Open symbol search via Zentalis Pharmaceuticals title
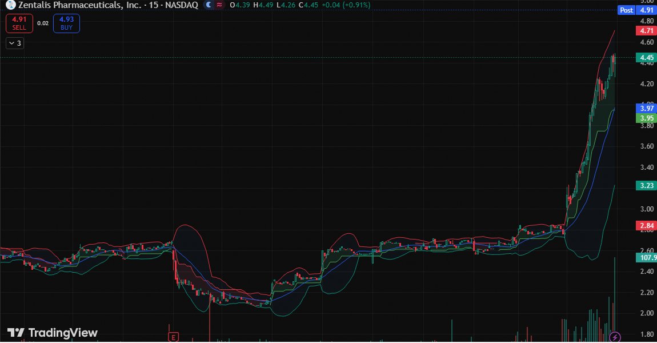657x343 pixels. click(x=79, y=5)
